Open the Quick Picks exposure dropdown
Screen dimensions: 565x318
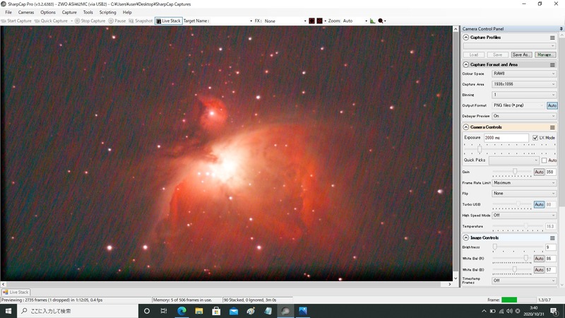[514, 160]
